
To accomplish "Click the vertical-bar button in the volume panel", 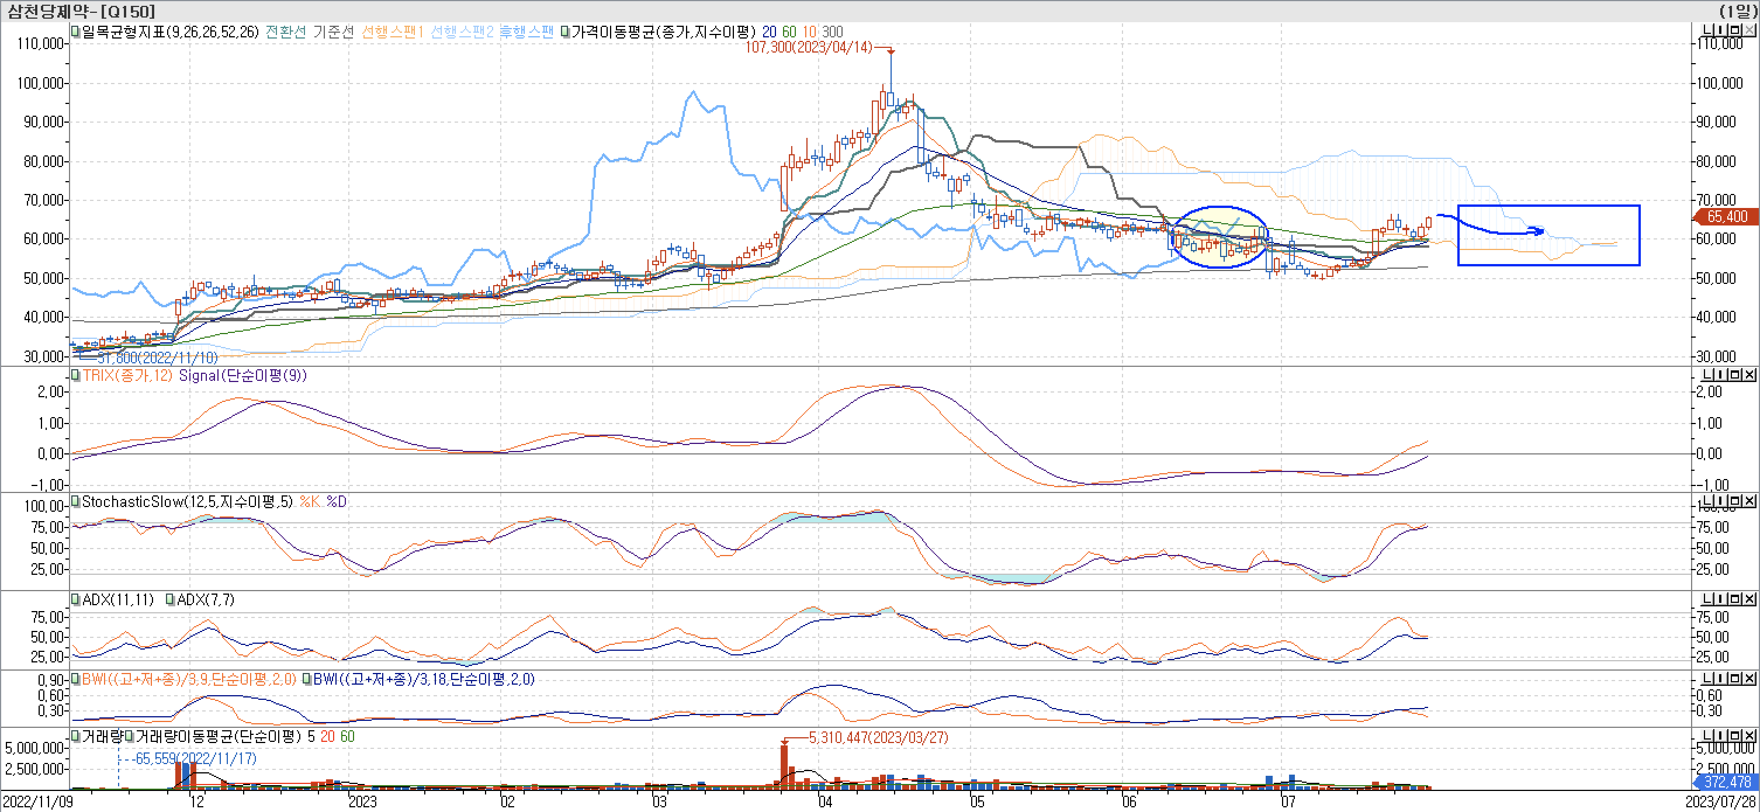I will pyautogui.click(x=1722, y=736).
